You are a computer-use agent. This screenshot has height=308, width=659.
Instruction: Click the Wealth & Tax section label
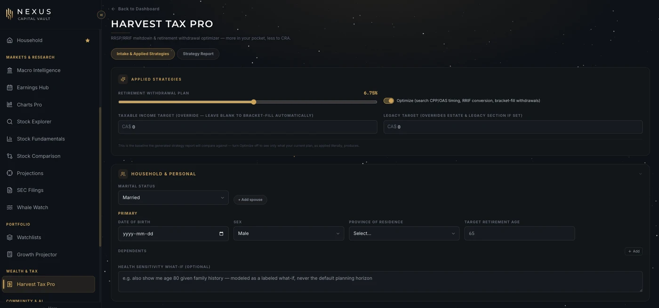(x=22, y=271)
